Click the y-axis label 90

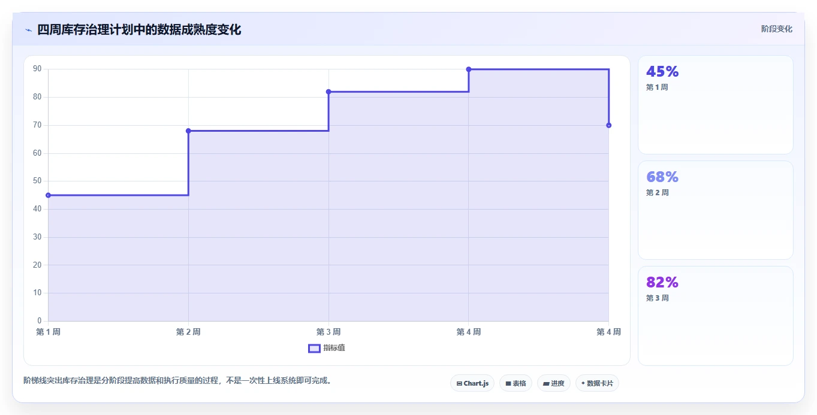[x=37, y=69]
